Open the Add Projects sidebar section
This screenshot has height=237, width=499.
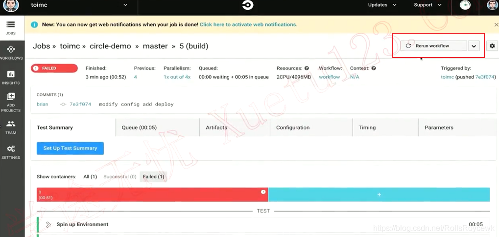11,102
